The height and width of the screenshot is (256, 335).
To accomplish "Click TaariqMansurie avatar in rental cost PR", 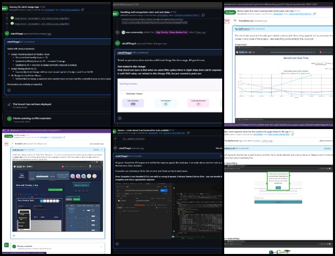I will 227,21.
